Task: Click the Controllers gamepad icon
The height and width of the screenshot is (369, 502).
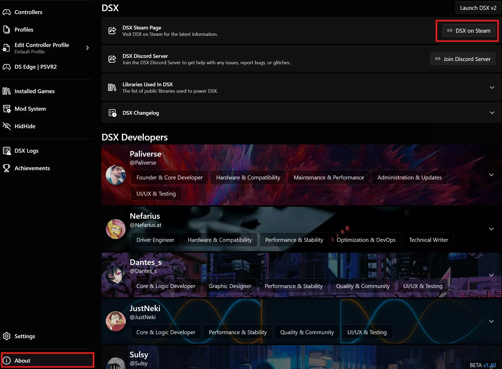Action: (x=7, y=12)
